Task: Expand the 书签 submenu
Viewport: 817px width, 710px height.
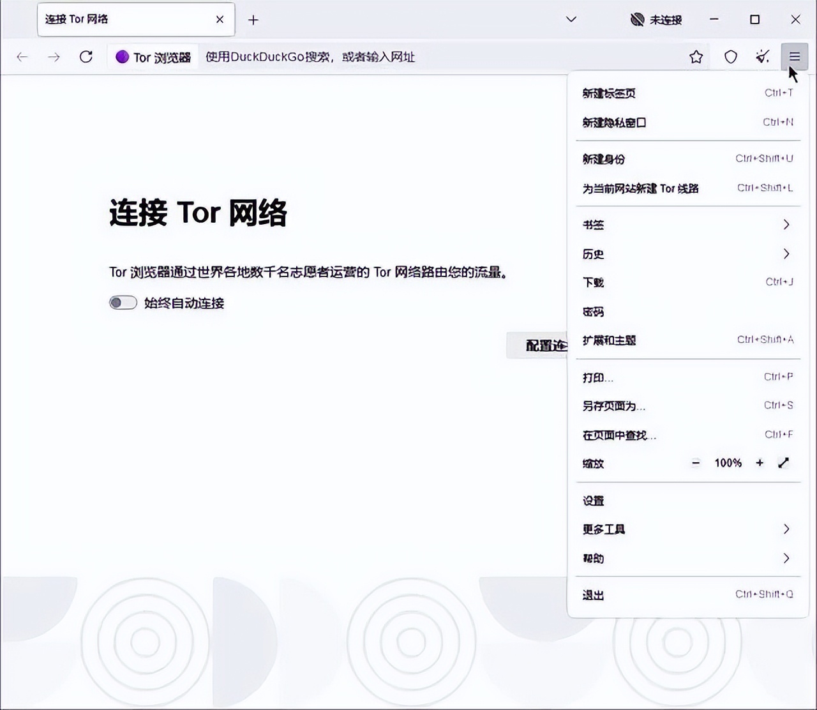Action: pos(687,225)
